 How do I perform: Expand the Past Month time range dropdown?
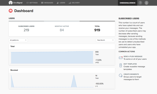[x=105, y=40]
